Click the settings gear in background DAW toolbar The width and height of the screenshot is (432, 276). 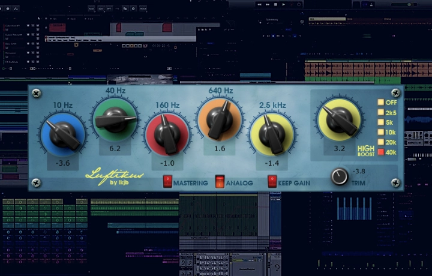pos(133,8)
